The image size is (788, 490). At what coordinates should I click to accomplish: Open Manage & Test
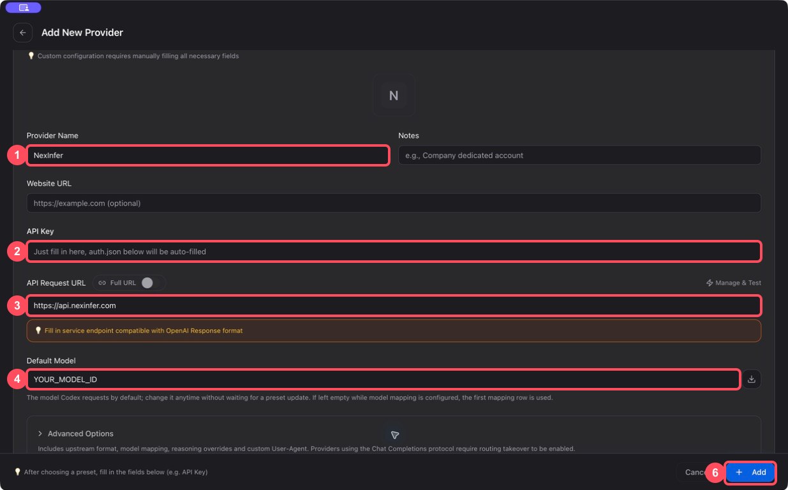733,283
